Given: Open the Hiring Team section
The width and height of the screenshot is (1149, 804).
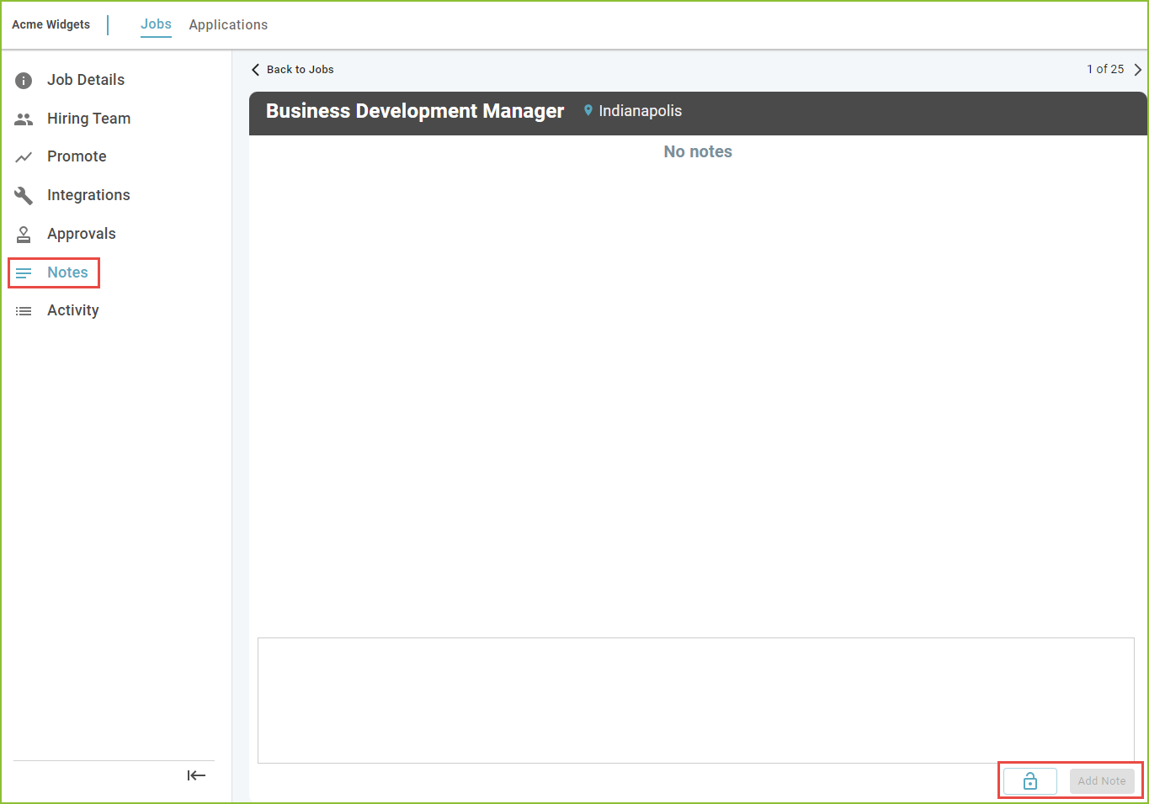Looking at the screenshot, I should pos(88,119).
